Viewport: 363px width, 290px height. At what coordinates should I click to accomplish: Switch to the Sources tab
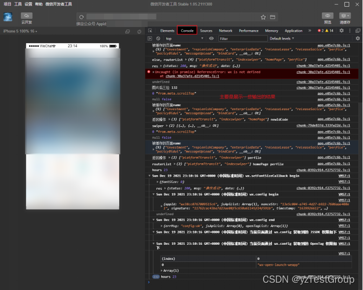point(206,31)
